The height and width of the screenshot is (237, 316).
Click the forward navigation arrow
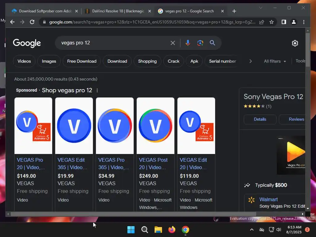22,22
